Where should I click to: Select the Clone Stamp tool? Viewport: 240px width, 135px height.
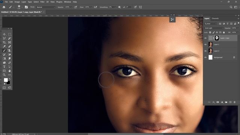click(x=9, y=51)
